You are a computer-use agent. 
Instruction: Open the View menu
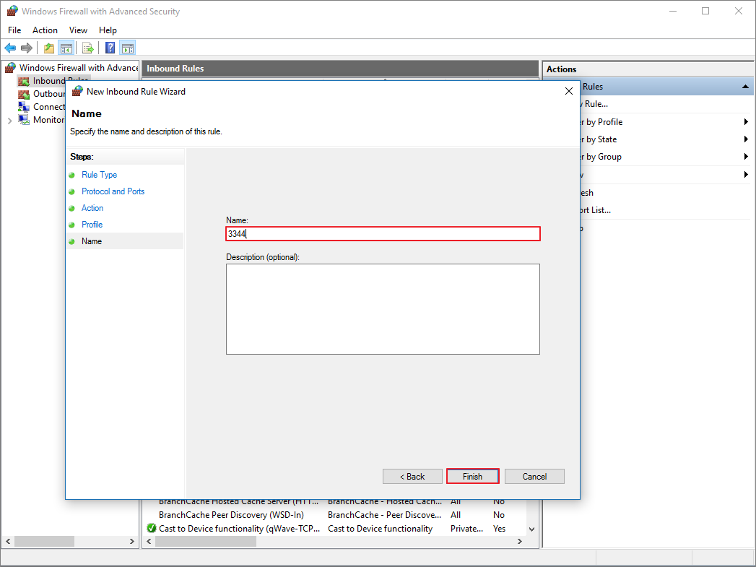[x=78, y=30]
